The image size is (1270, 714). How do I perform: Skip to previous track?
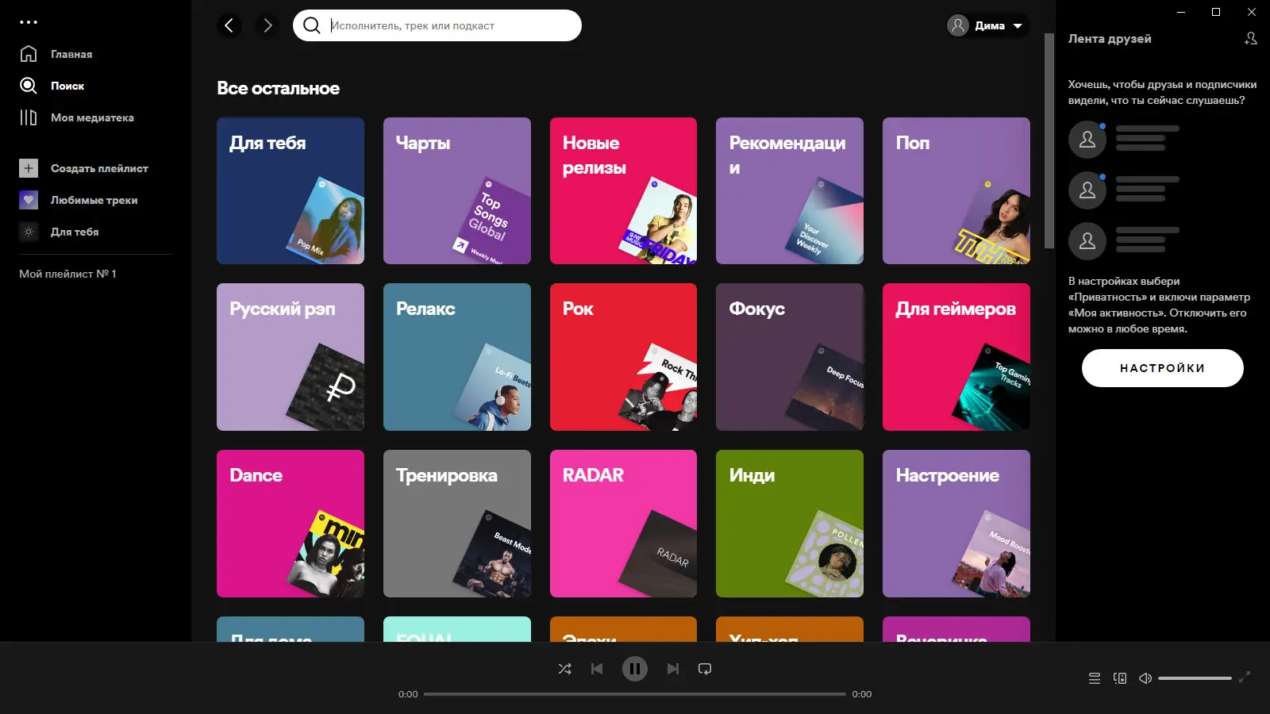pos(597,669)
